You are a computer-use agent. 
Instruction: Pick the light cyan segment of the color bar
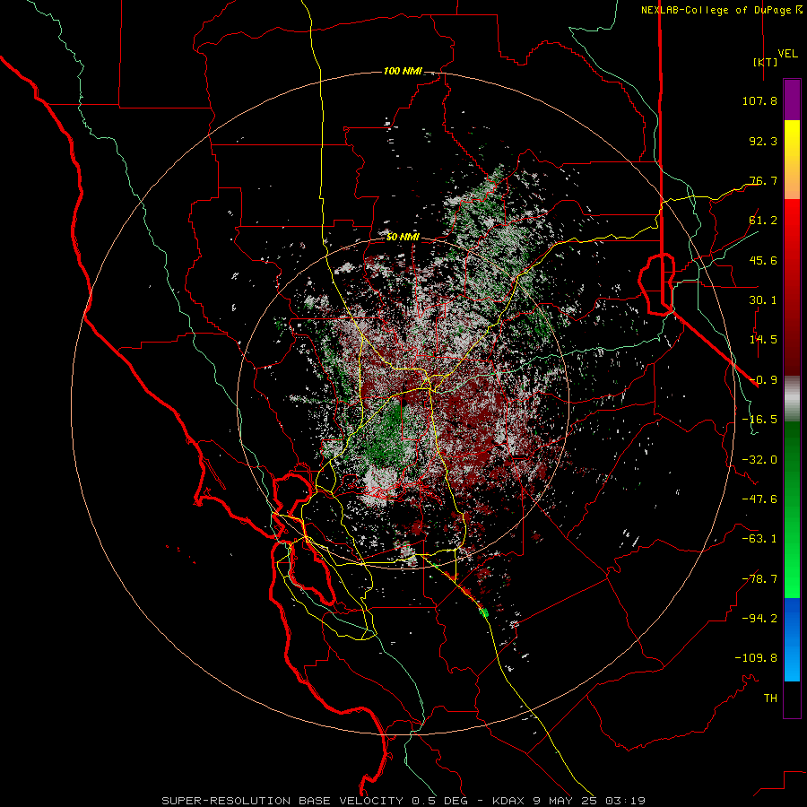click(x=792, y=664)
